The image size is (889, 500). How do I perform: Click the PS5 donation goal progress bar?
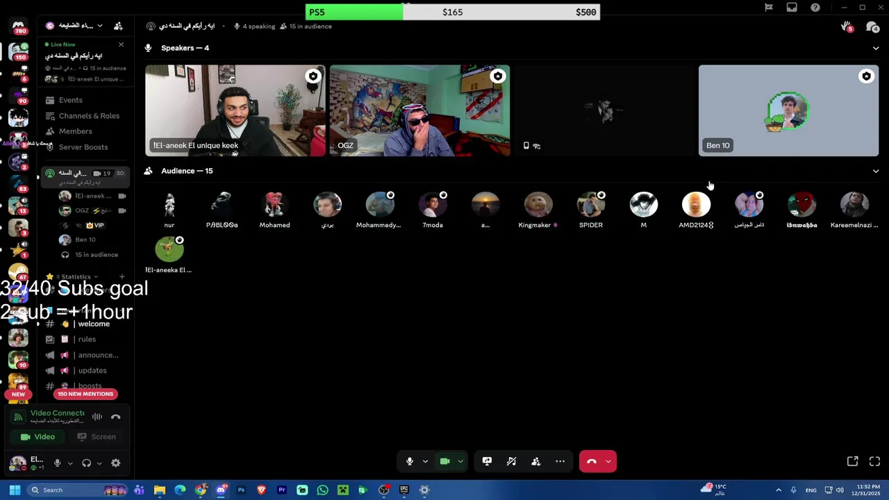click(x=452, y=12)
